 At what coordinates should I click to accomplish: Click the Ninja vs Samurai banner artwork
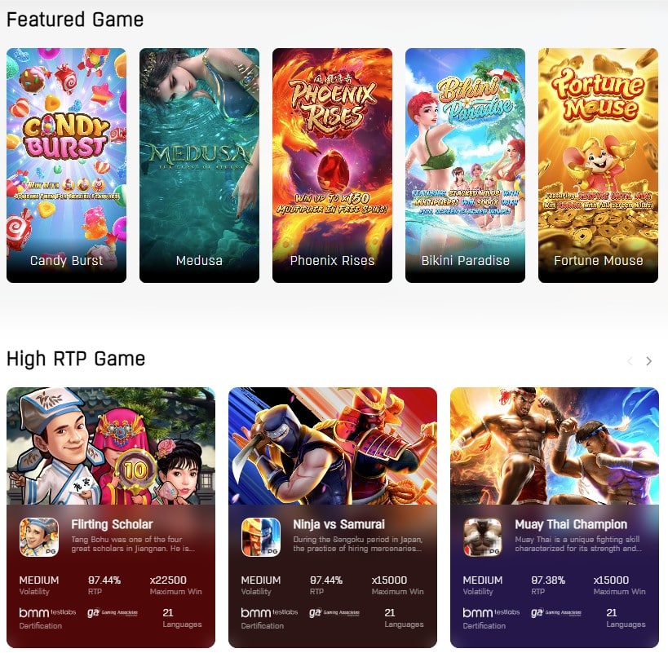(333, 446)
